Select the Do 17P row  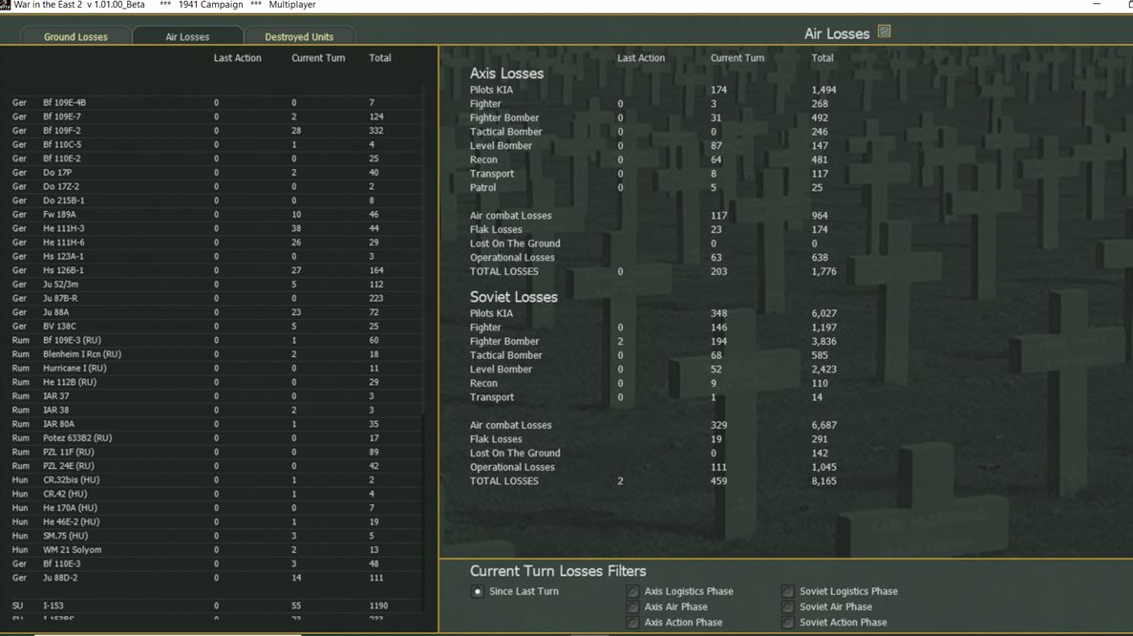[x=215, y=173]
